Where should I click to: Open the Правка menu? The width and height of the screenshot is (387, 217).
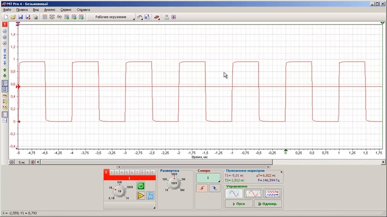22,10
